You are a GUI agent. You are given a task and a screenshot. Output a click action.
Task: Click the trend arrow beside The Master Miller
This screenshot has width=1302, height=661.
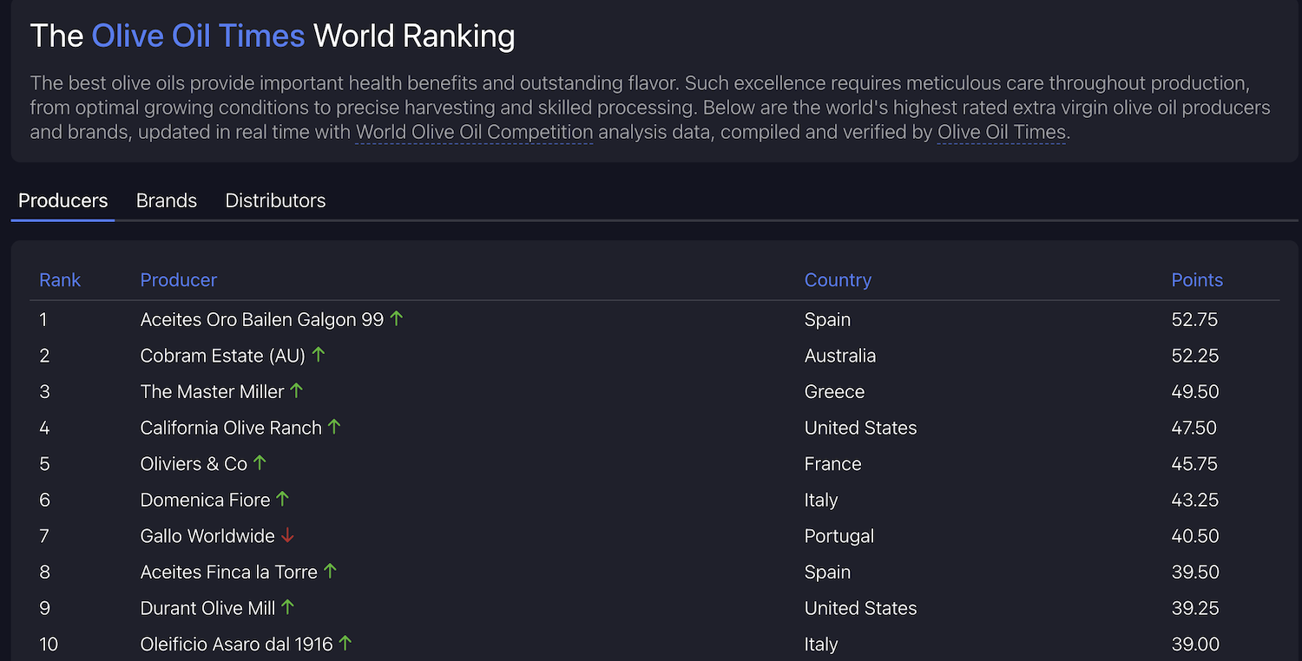point(297,391)
